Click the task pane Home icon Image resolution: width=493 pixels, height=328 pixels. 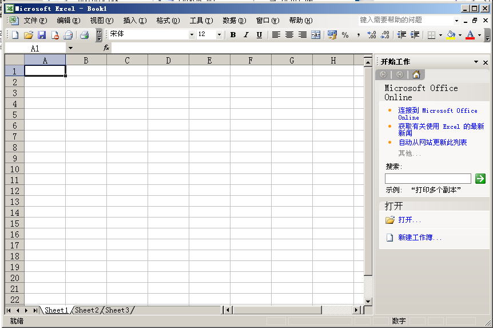(x=416, y=74)
